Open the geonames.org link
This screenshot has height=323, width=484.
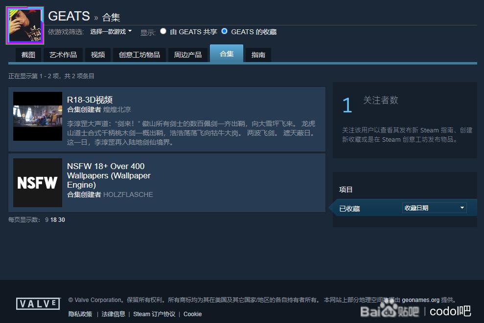420,300
